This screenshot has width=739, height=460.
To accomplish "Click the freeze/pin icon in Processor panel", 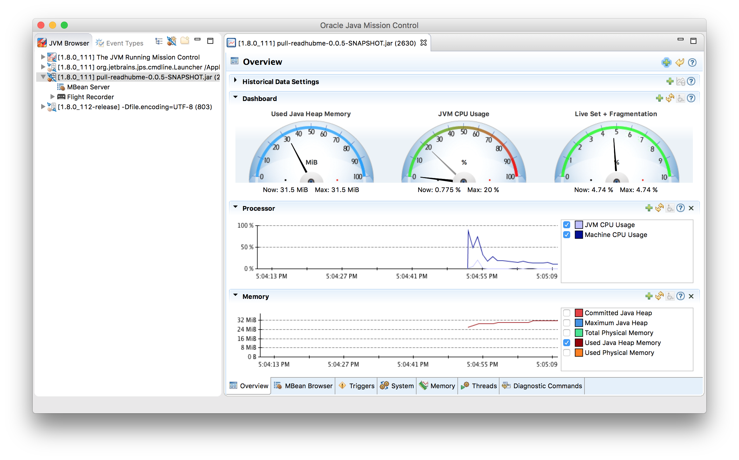I will click(x=669, y=208).
